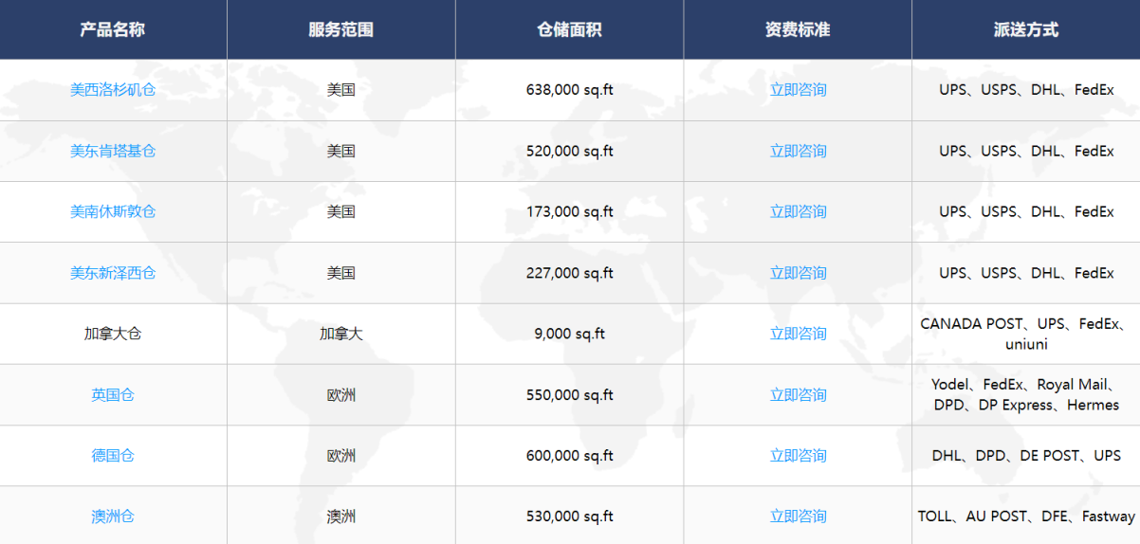This screenshot has width=1140, height=544.
Task: Click 立即咨询 in the 美西洛杉矶仓 row
Action: coord(798,90)
